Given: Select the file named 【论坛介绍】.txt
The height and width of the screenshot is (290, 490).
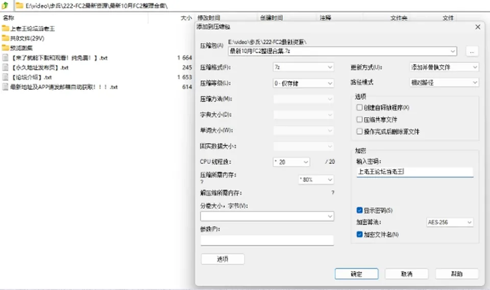Looking at the screenshot, I should point(31,77).
